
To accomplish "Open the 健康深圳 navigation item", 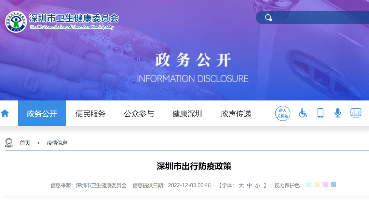I will (x=188, y=114).
